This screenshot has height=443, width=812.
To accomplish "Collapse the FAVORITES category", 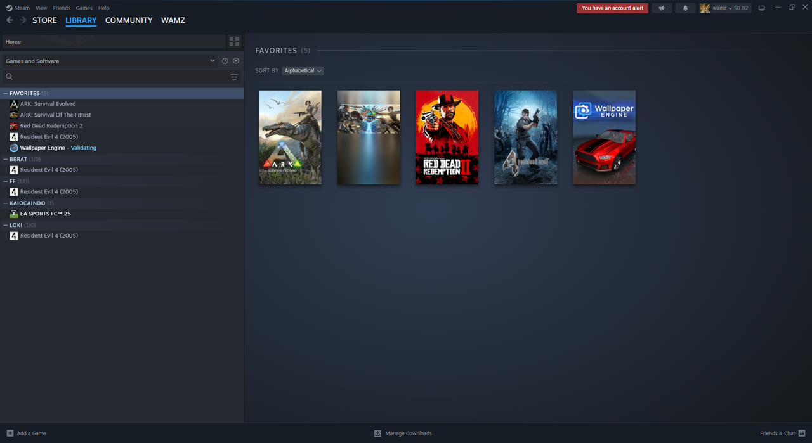I will point(6,93).
